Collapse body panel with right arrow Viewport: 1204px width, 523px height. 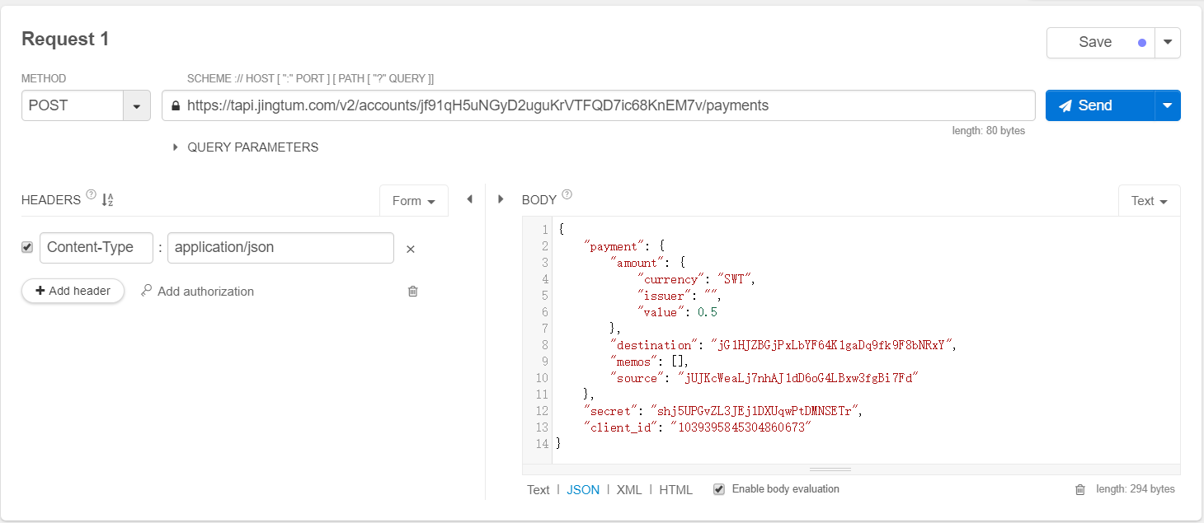[x=501, y=198]
